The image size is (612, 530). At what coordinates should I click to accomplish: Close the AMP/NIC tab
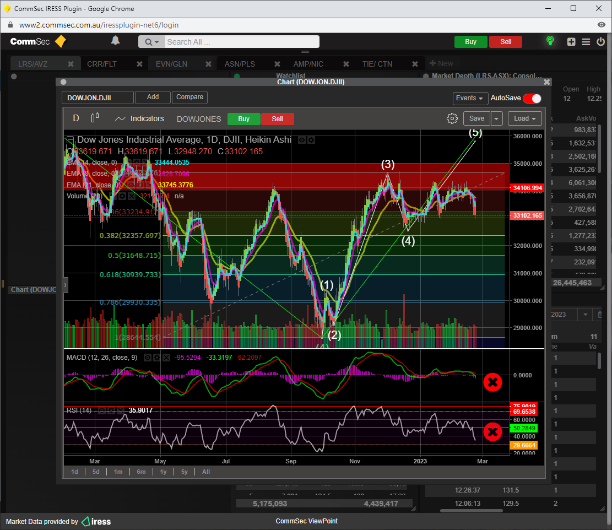(346, 64)
